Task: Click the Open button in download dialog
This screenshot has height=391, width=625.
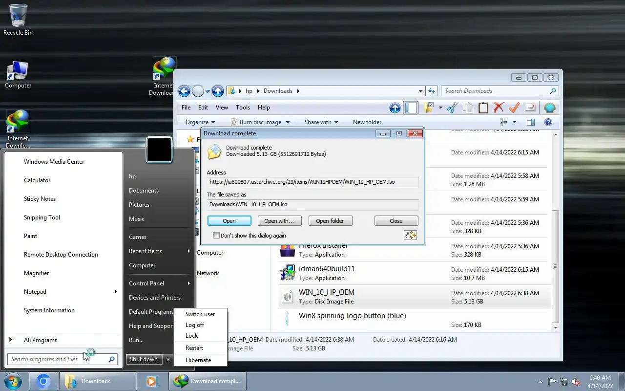Action: 229,221
